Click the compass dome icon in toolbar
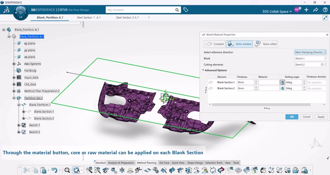 [x=130, y=170]
